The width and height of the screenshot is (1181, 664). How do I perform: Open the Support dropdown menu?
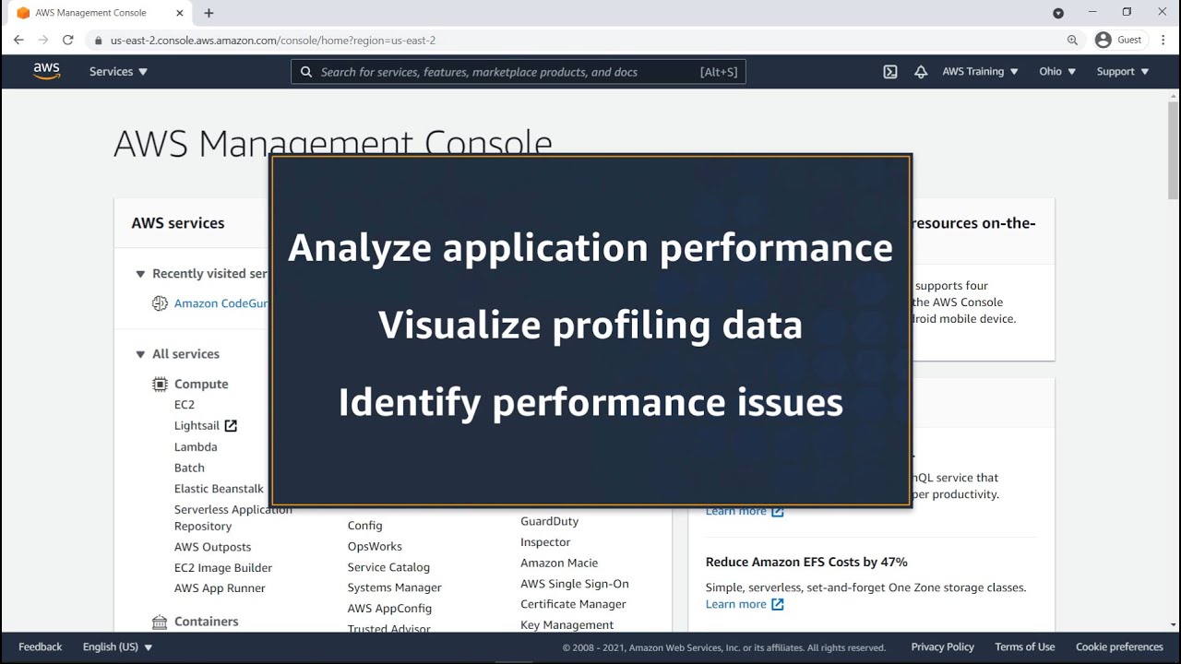pyautogui.click(x=1122, y=72)
